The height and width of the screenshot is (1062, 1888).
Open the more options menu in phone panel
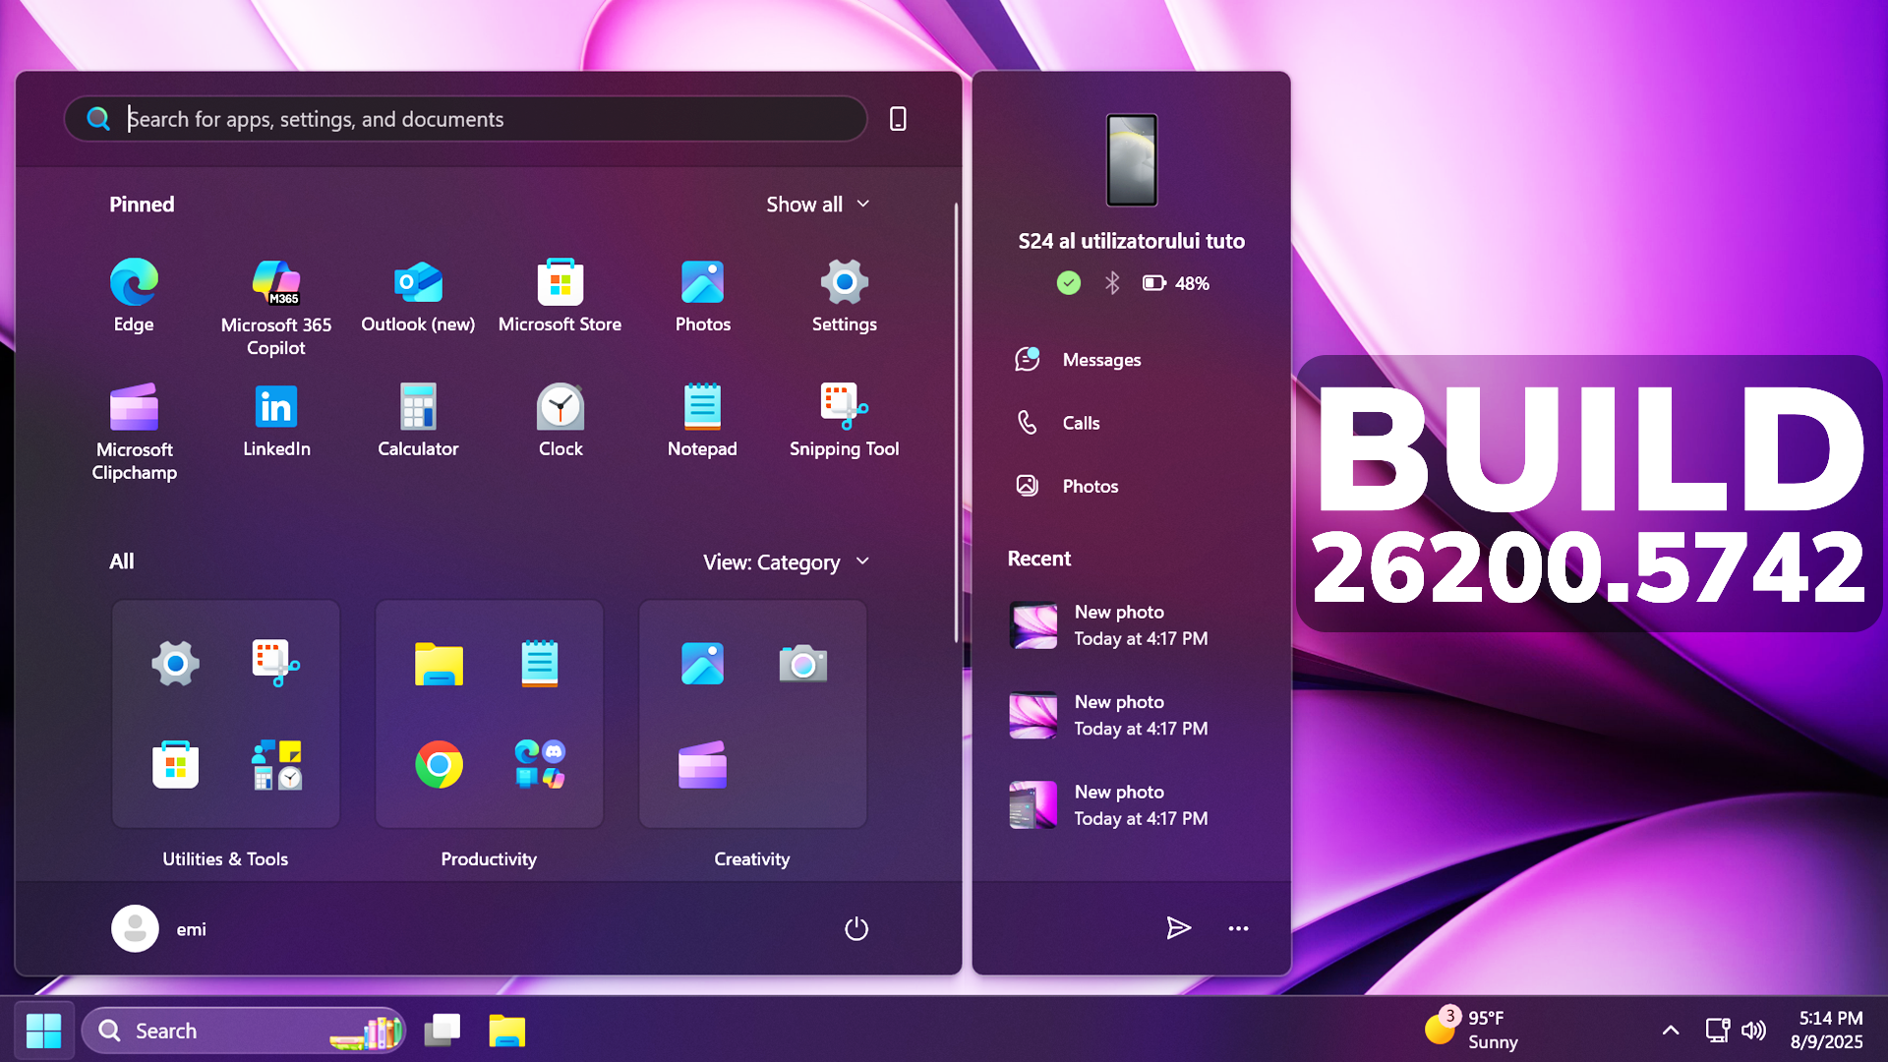pos(1237,928)
